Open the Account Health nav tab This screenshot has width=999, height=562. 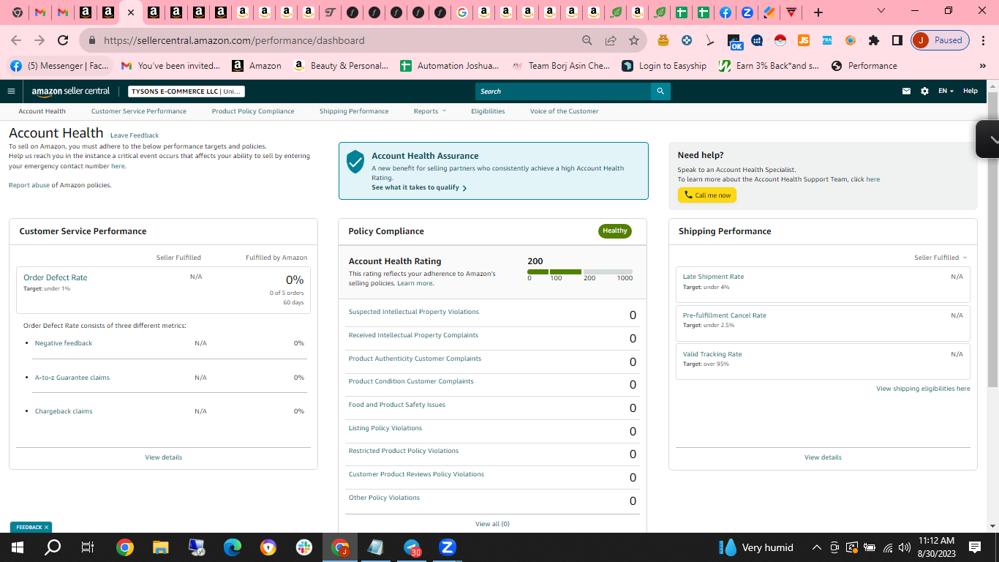tap(42, 111)
